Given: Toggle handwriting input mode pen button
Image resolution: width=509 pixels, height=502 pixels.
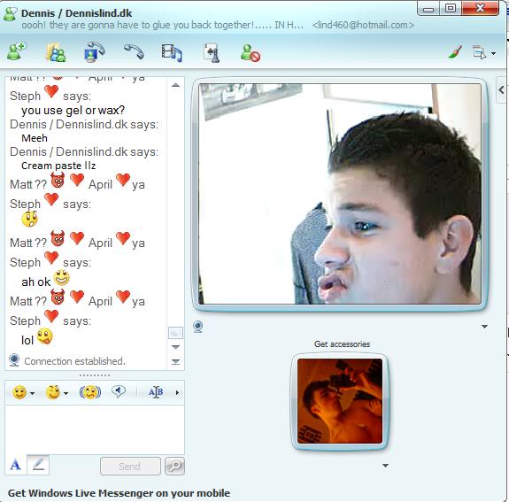Looking at the screenshot, I should point(38,465).
